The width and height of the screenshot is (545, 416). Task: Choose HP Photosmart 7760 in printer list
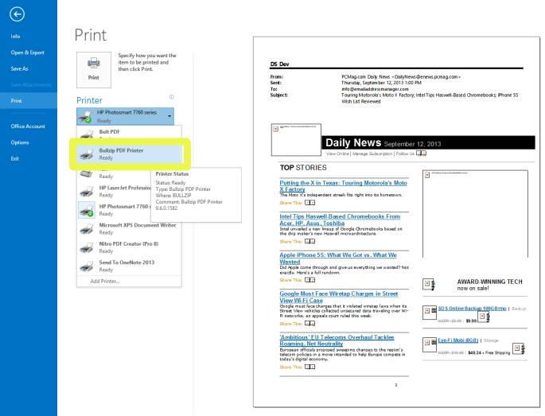click(114, 210)
